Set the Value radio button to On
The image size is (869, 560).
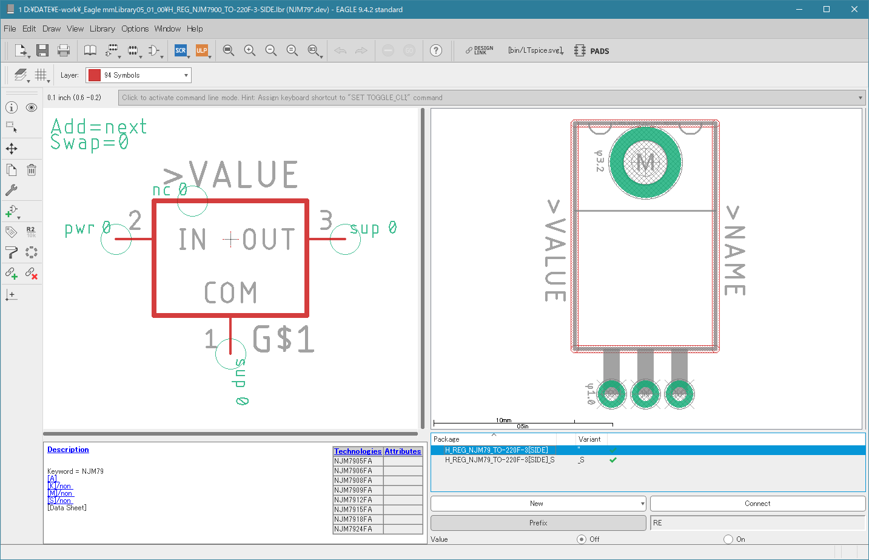pyautogui.click(x=728, y=539)
